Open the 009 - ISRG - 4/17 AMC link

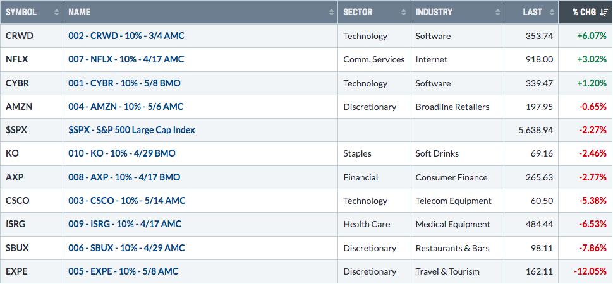pos(124,224)
